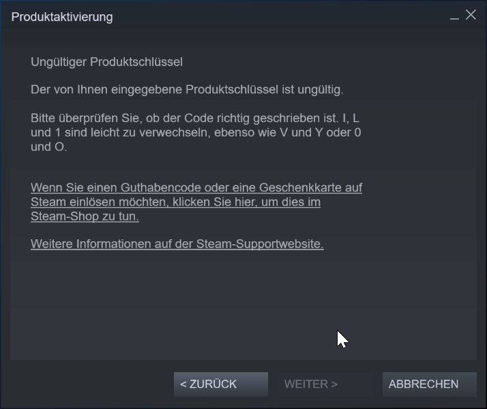487x409 pixels.
Task: Cancel activation with ABBRECHEN
Action: click(430, 384)
